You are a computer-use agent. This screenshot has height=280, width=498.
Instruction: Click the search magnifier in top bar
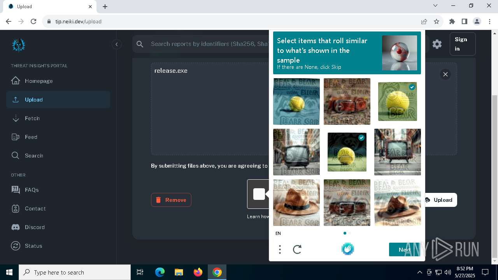point(140,44)
